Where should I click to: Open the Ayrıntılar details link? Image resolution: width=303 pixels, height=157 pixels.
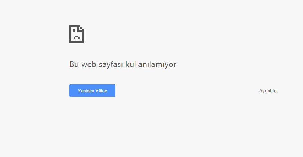[268, 91]
